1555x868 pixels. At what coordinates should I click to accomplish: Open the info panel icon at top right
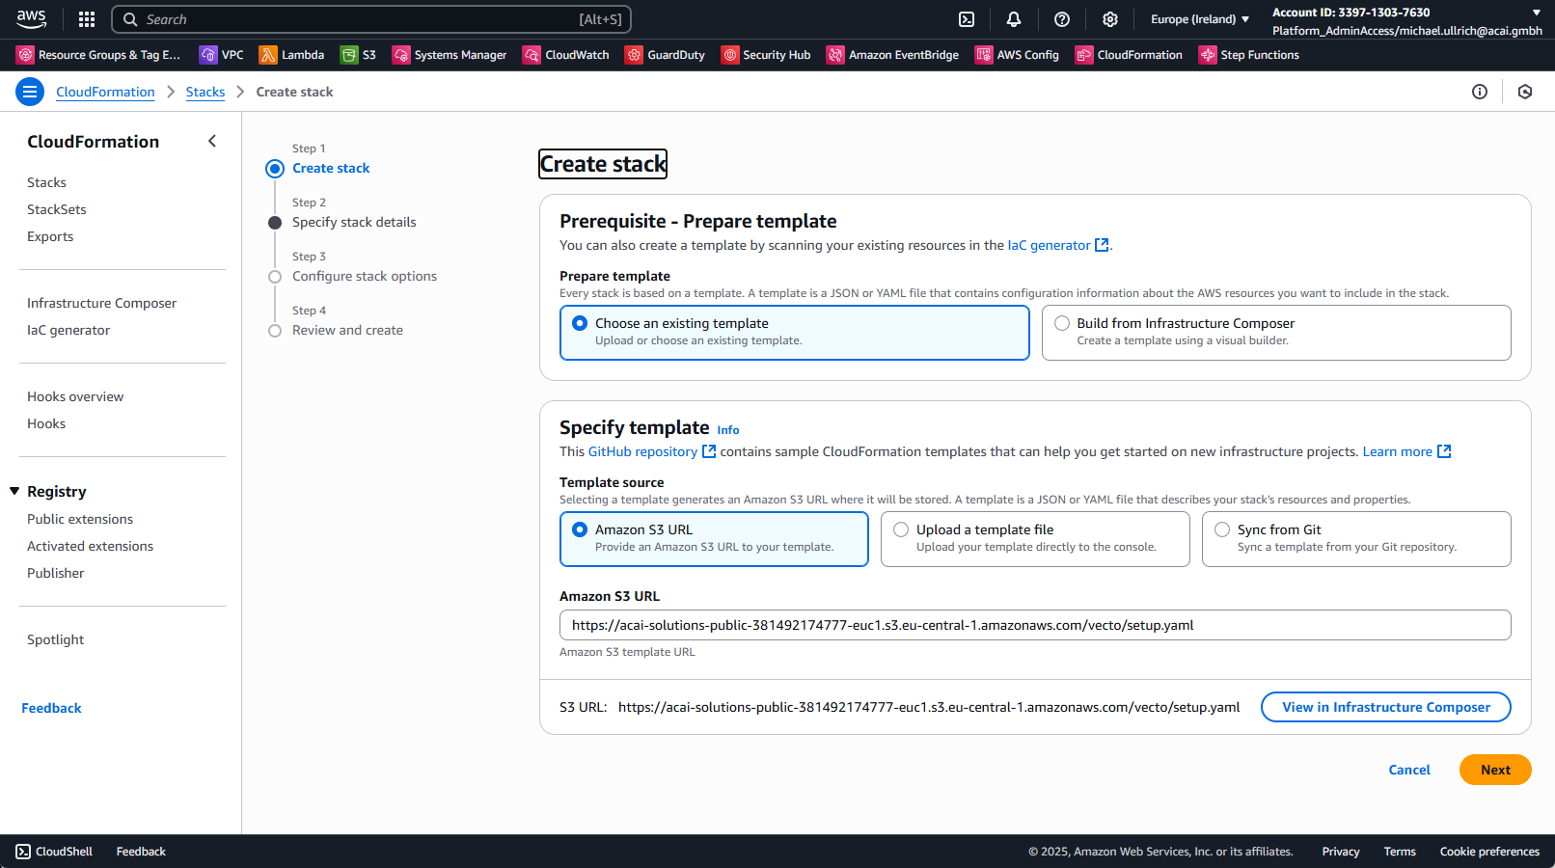[x=1480, y=92]
